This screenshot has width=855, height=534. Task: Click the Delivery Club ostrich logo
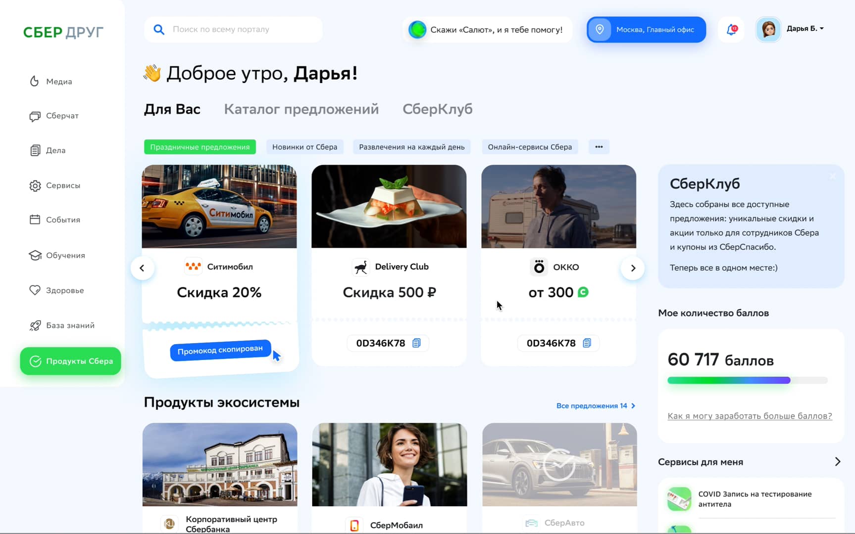[x=361, y=267]
